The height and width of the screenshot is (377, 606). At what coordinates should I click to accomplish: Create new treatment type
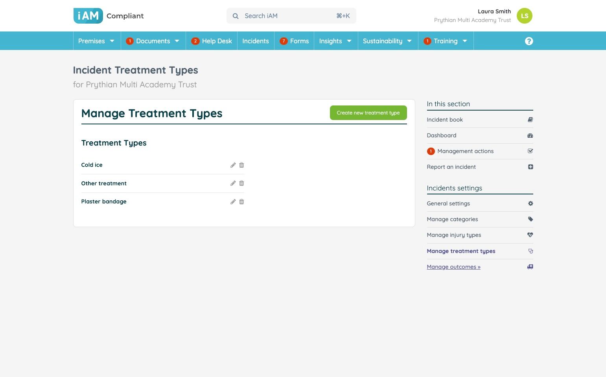(x=368, y=113)
